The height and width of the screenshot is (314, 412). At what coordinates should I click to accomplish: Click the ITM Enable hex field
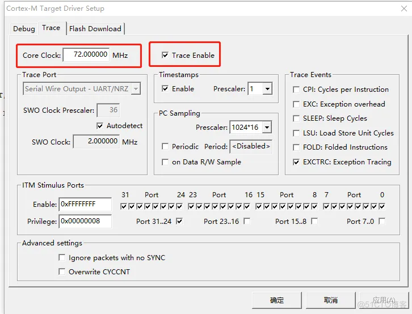[85, 204]
